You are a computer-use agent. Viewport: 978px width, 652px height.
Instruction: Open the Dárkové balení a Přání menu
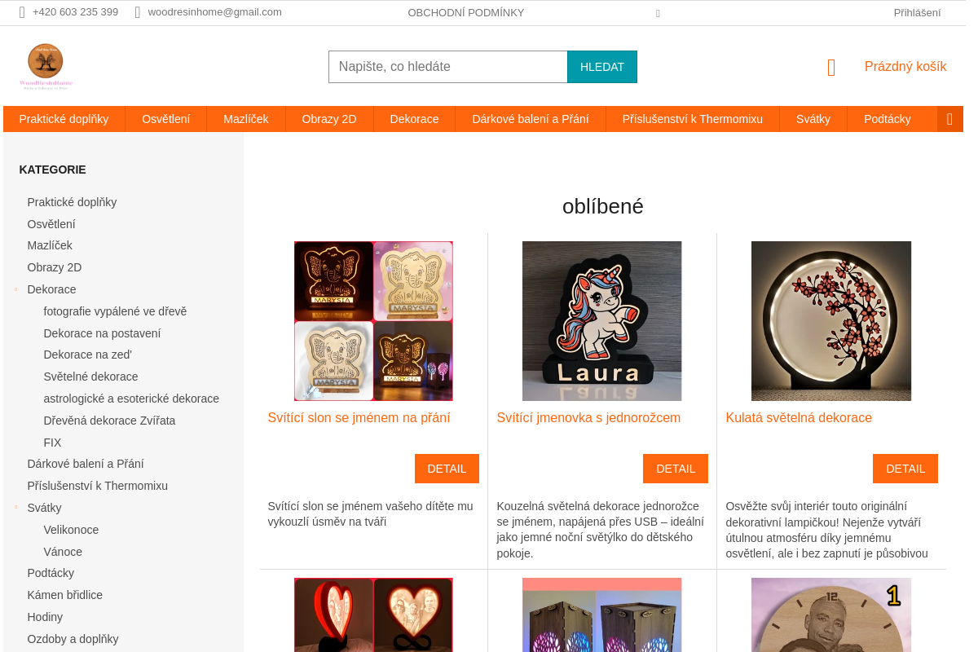[530, 119]
